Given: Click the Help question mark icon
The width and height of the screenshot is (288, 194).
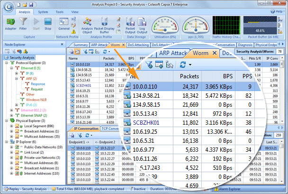Looking at the screenshot, I should click(x=272, y=11).
